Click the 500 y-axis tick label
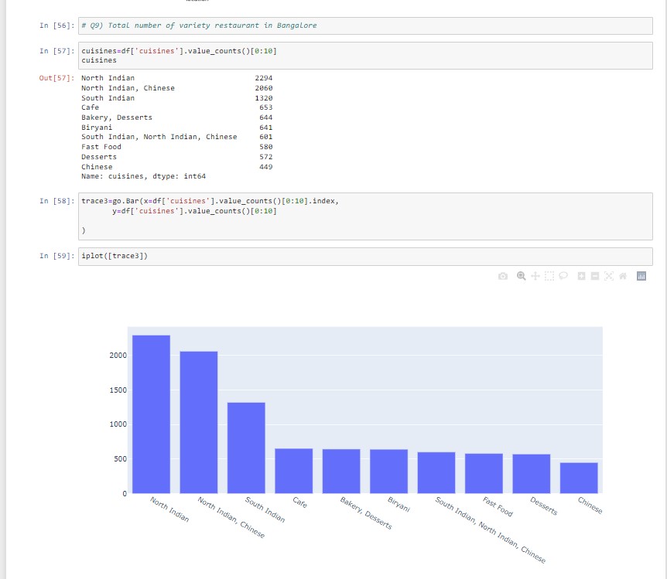 coord(121,459)
